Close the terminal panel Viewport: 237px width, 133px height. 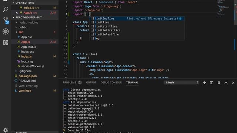click(233, 83)
